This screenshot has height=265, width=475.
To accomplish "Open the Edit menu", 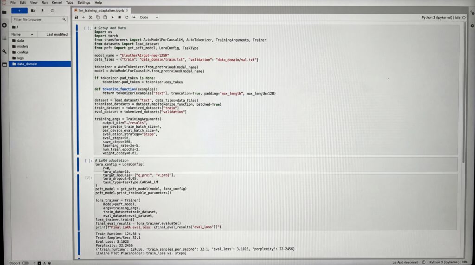I will pos(23,2).
